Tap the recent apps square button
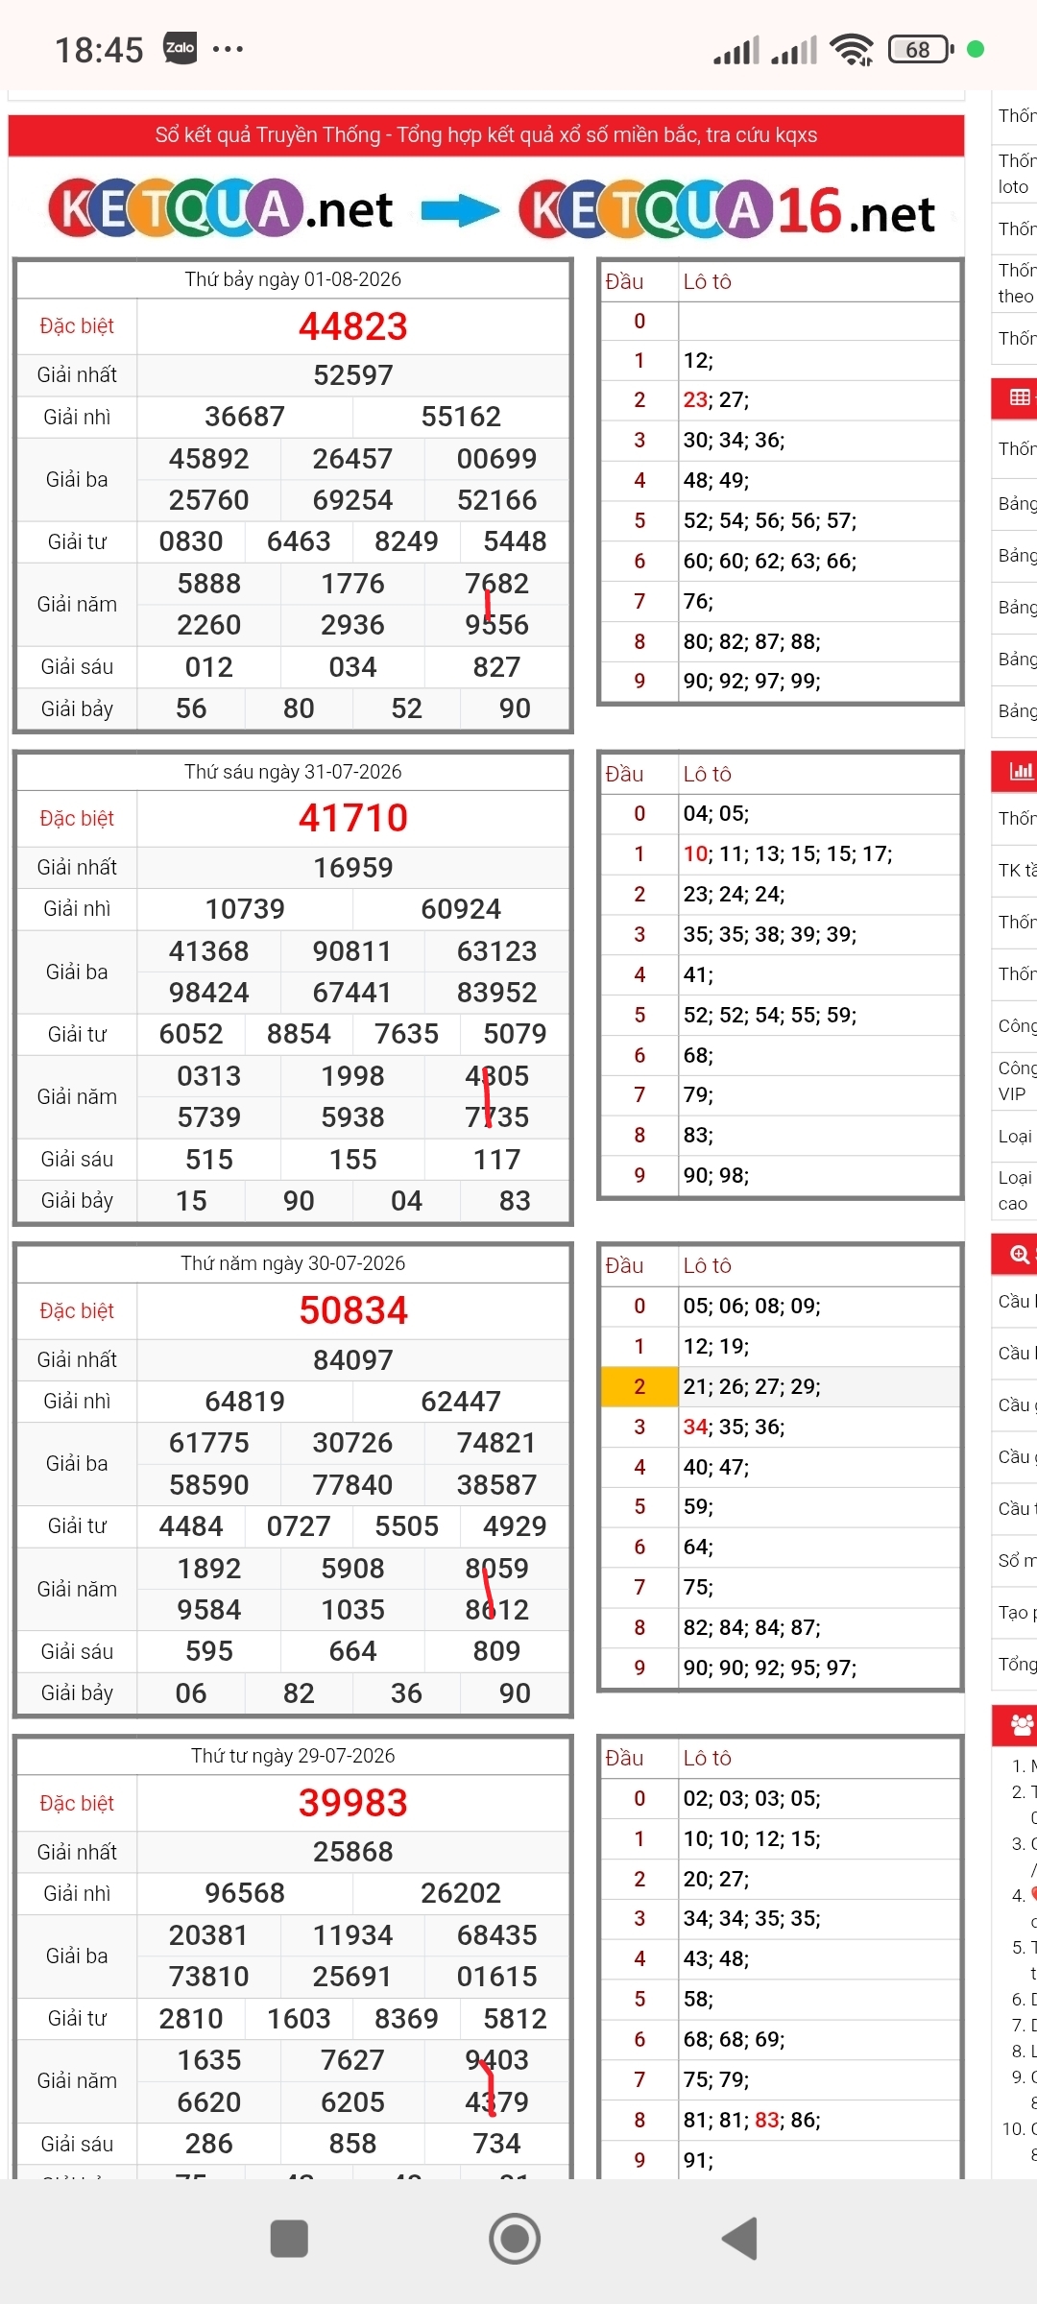The image size is (1037, 2304). pyautogui.click(x=289, y=2239)
